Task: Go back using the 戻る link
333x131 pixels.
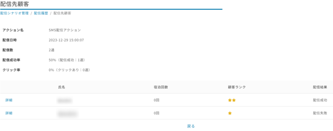Action: pyautogui.click(x=191, y=126)
